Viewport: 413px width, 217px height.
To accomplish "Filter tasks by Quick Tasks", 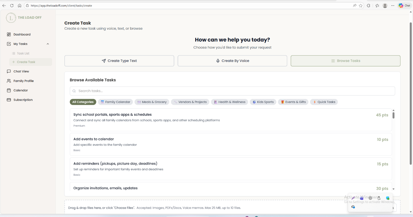I will pyautogui.click(x=324, y=102).
